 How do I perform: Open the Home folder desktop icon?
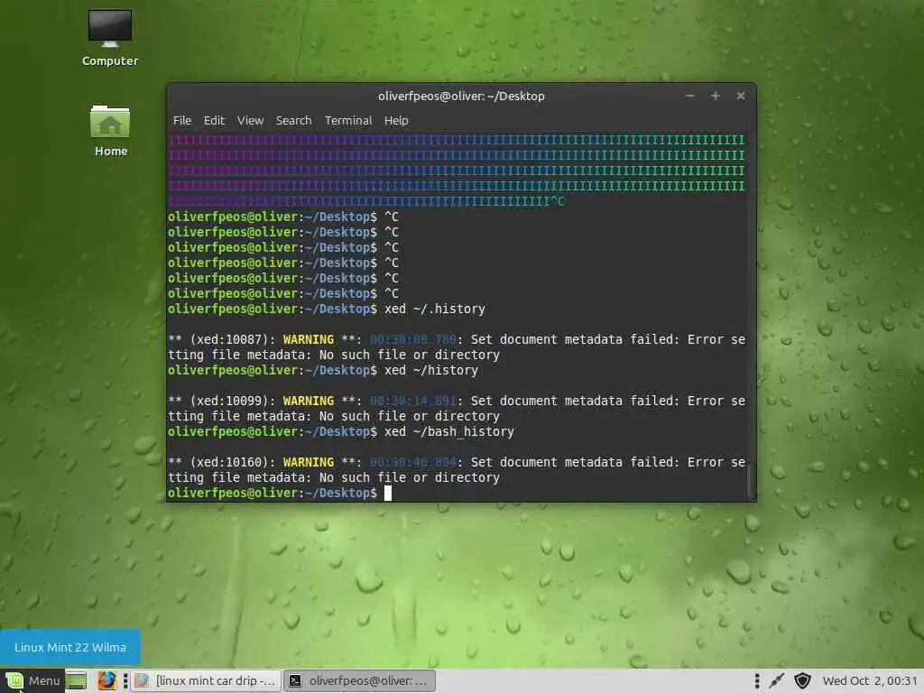point(110,130)
